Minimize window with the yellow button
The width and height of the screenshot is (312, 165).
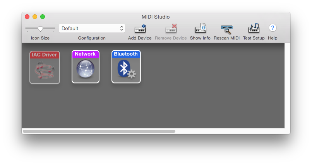[x=35, y=17]
